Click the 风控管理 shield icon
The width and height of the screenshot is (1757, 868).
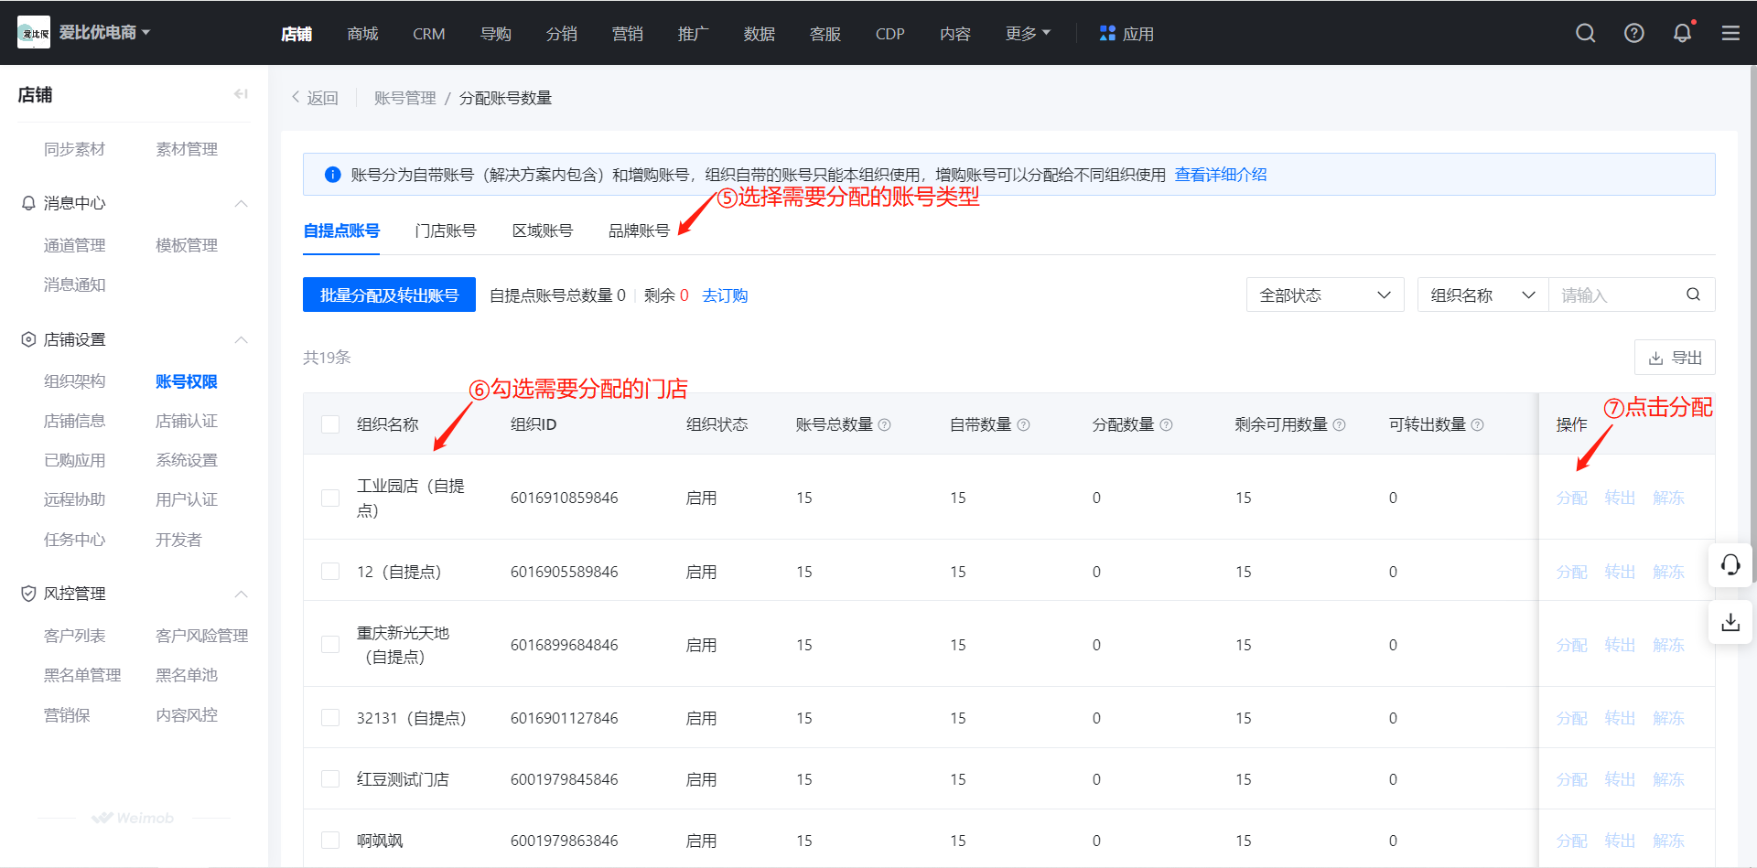point(28,594)
